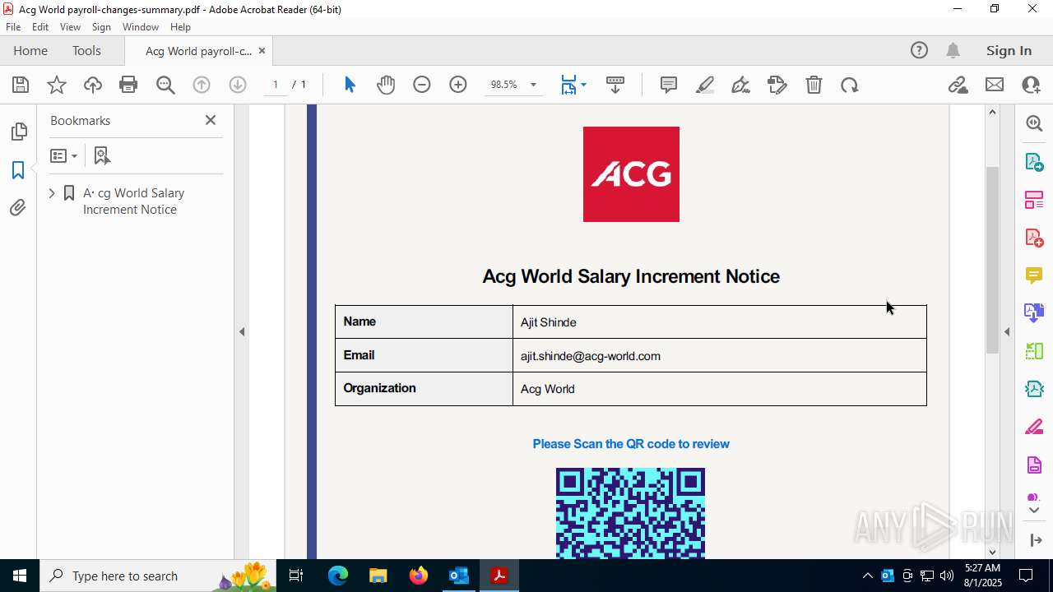Open the Help question mark icon

919,50
